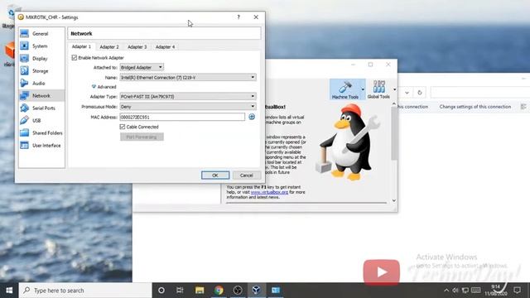Screen dimensions: 530x298
Task: Open the General settings category
Action: pyautogui.click(x=41, y=34)
